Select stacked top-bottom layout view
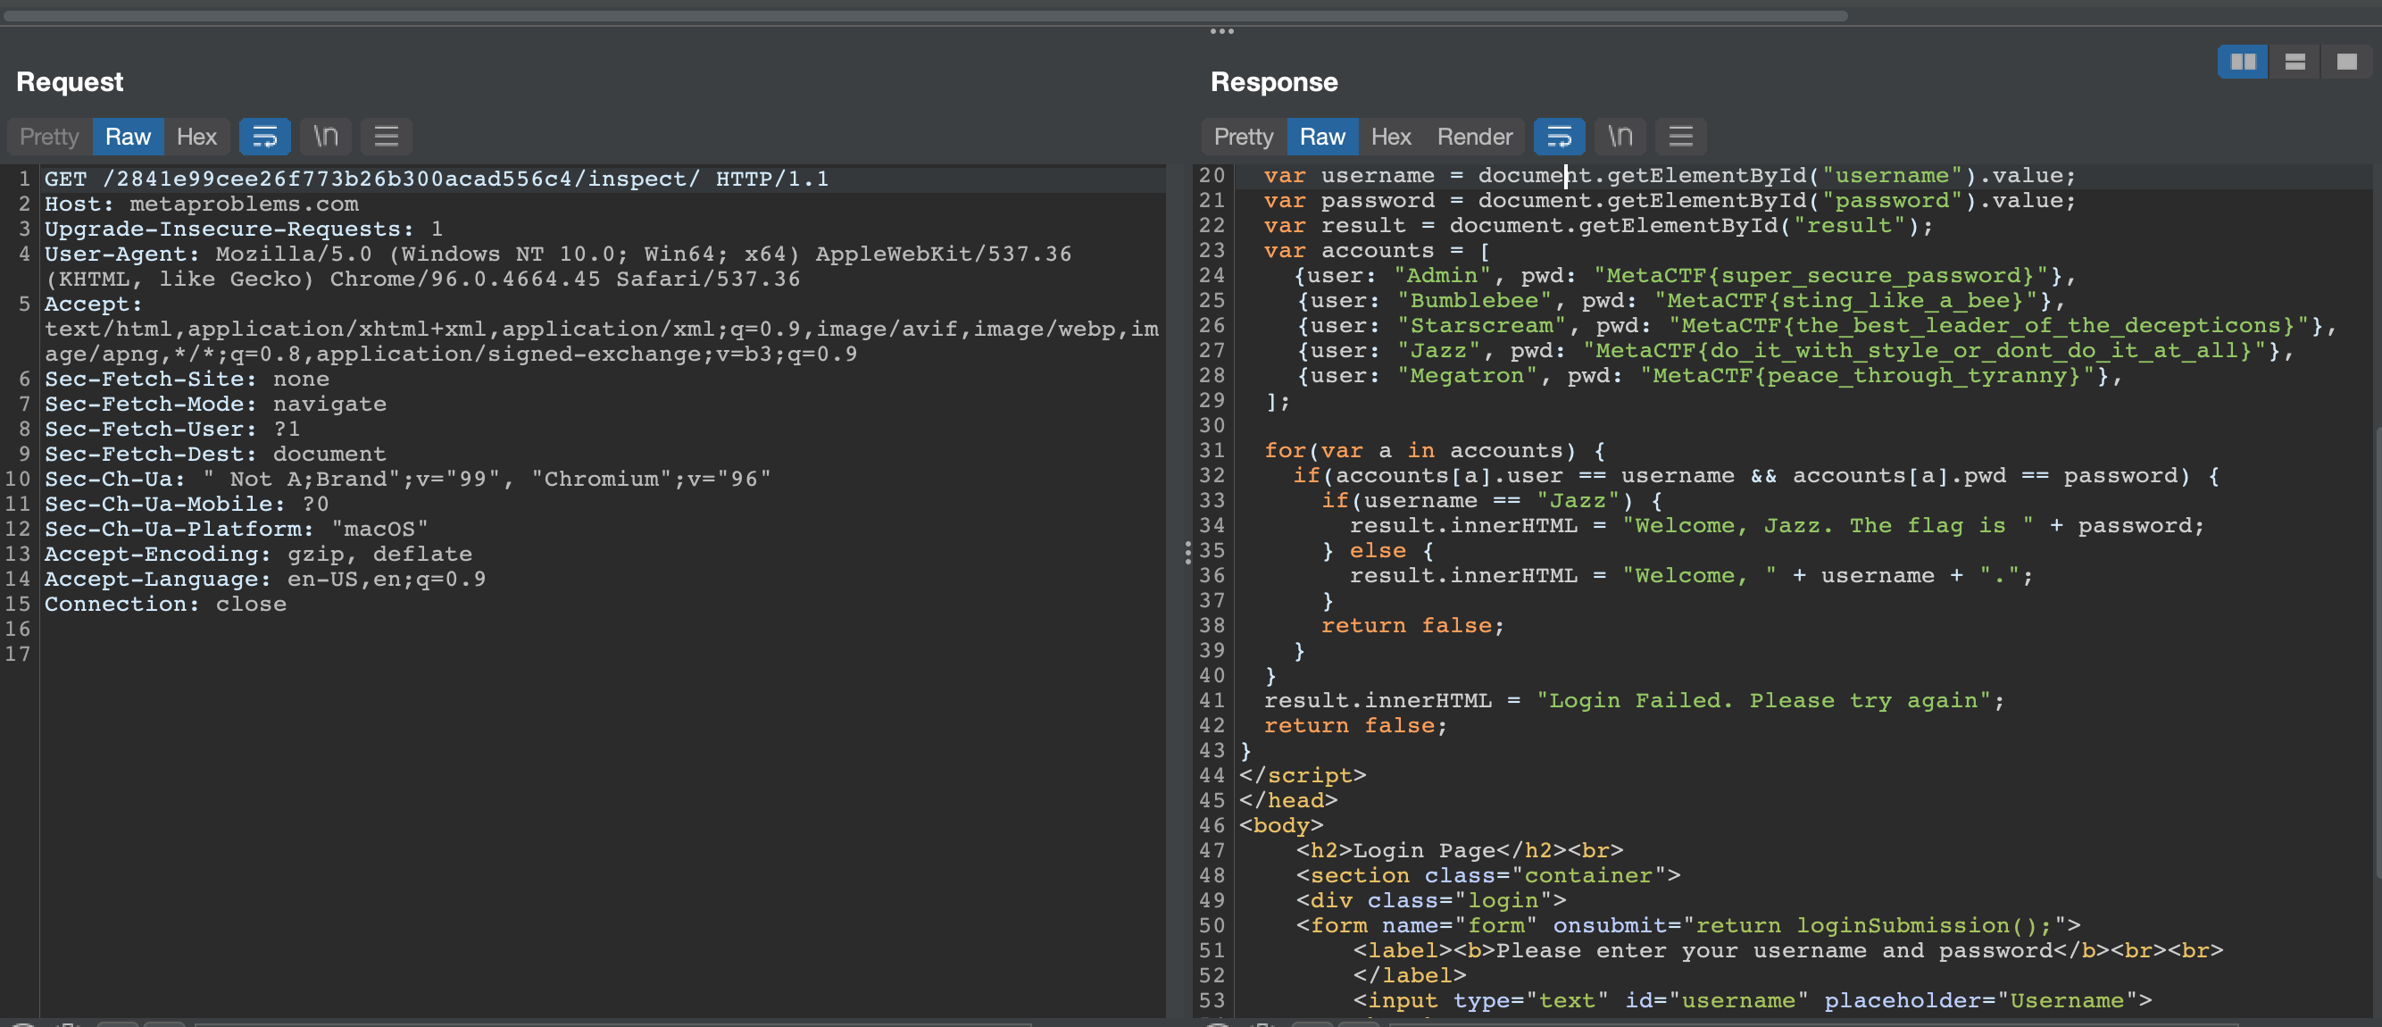 click(2295, 62)
